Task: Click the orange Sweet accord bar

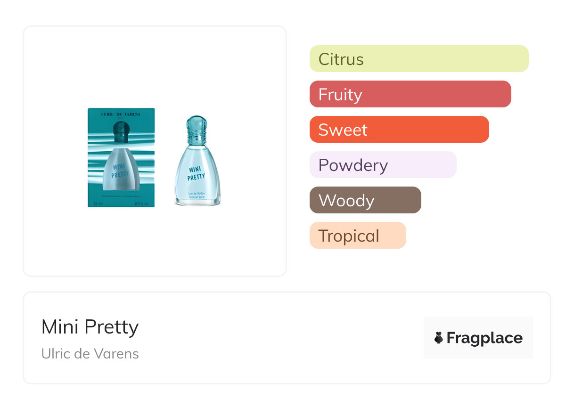Action: click(399, 130)
